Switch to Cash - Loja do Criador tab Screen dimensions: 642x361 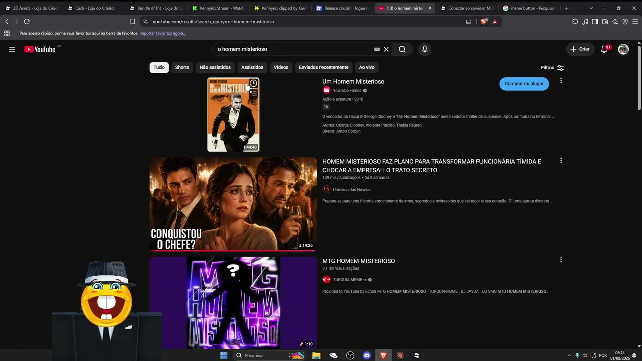click(x=93, y=8)
